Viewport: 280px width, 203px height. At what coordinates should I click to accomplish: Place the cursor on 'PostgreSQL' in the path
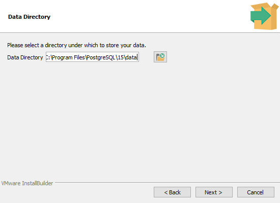tap(101, 57)
